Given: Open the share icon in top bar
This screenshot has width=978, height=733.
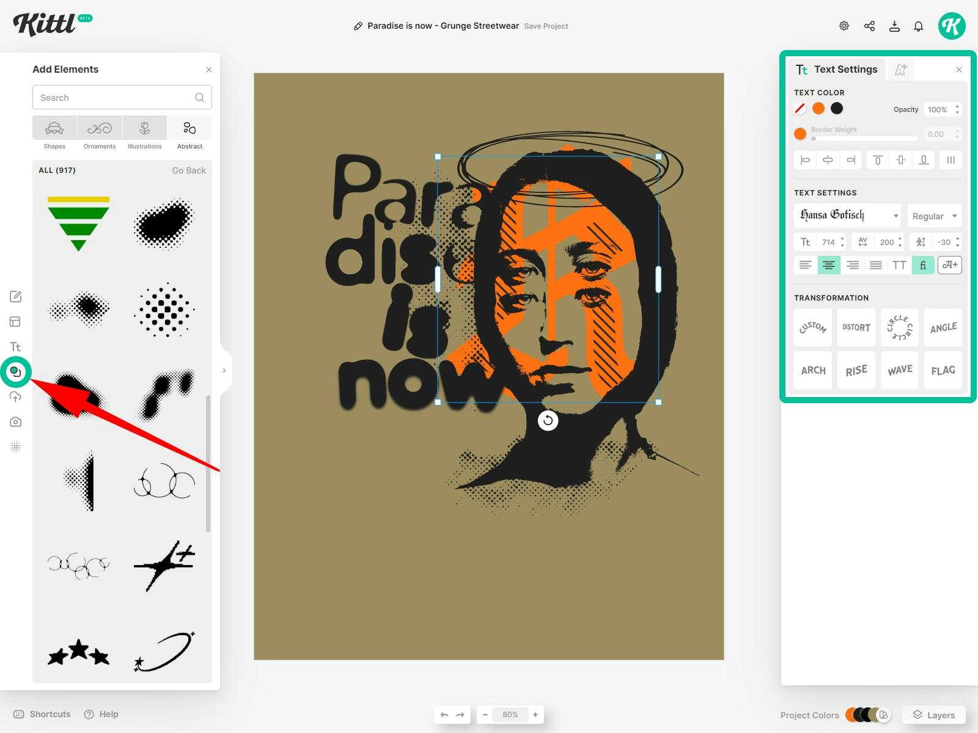Looking at the screenshot, I should [869, 26].
